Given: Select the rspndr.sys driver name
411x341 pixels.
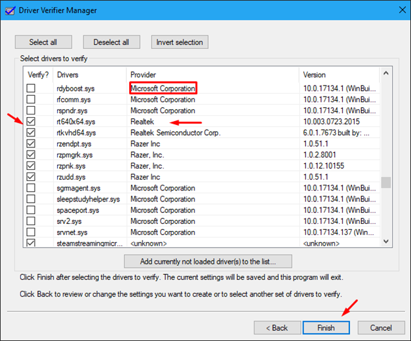Looking at the screenshot, I should [x=72, y=111].
